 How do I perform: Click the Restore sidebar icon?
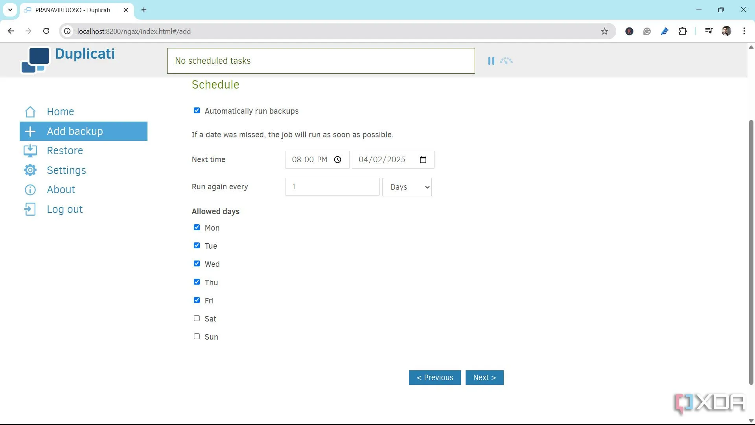(30, 151)
